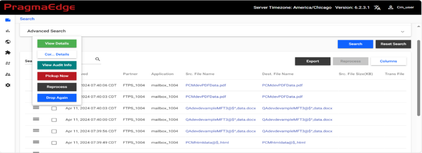Viewport: 422px width, 153px height.
Task: Click the vertical scrollbar thumb
Action: click(x=419, y=78)
